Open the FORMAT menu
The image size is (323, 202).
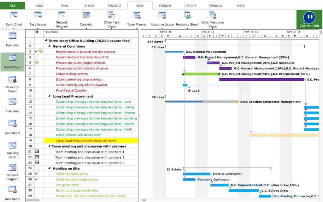coord(165,5)
